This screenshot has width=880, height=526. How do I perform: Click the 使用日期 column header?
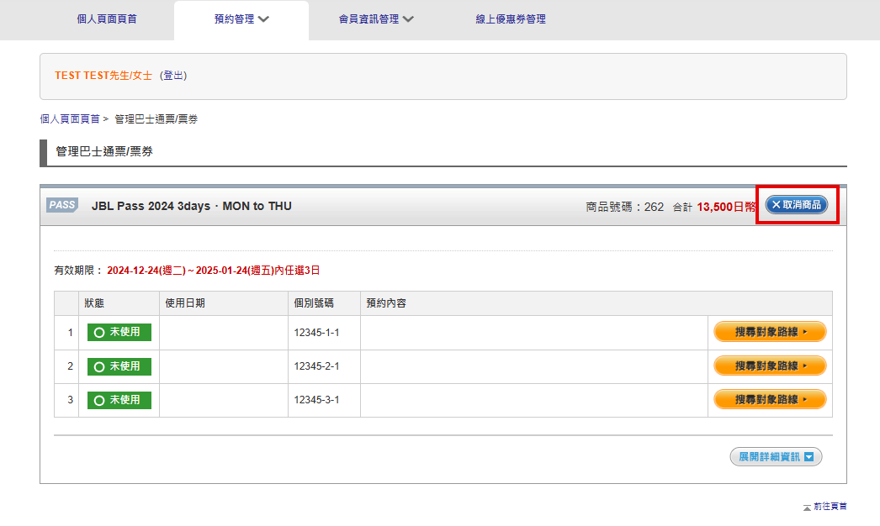pos(185,303)
